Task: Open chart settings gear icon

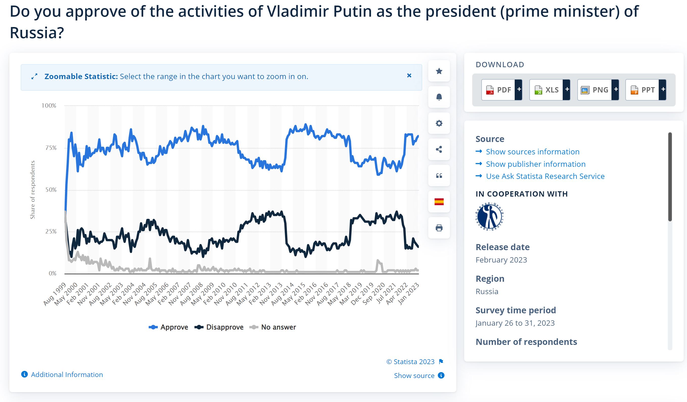Action: click(x=439, y=123)
